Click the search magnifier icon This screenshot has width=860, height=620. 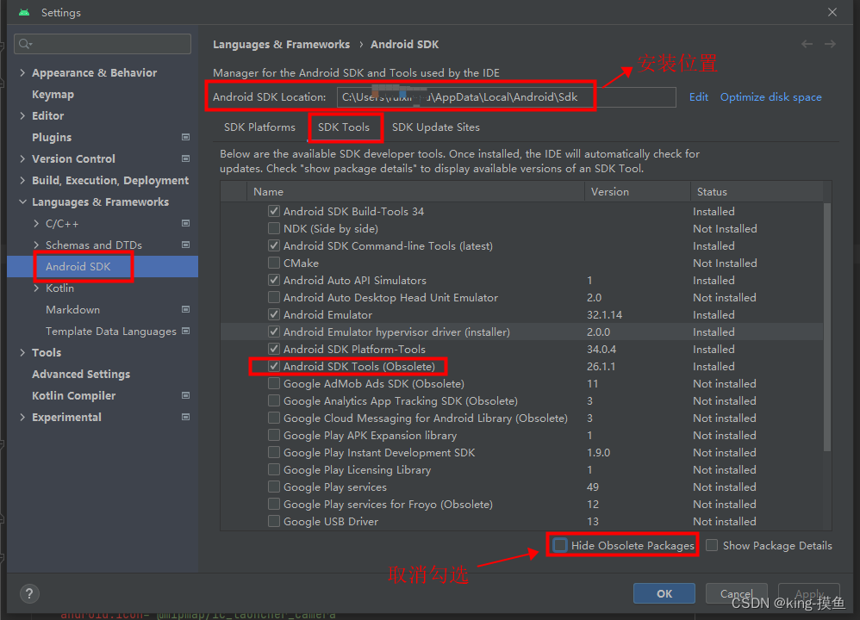(25, 44)
